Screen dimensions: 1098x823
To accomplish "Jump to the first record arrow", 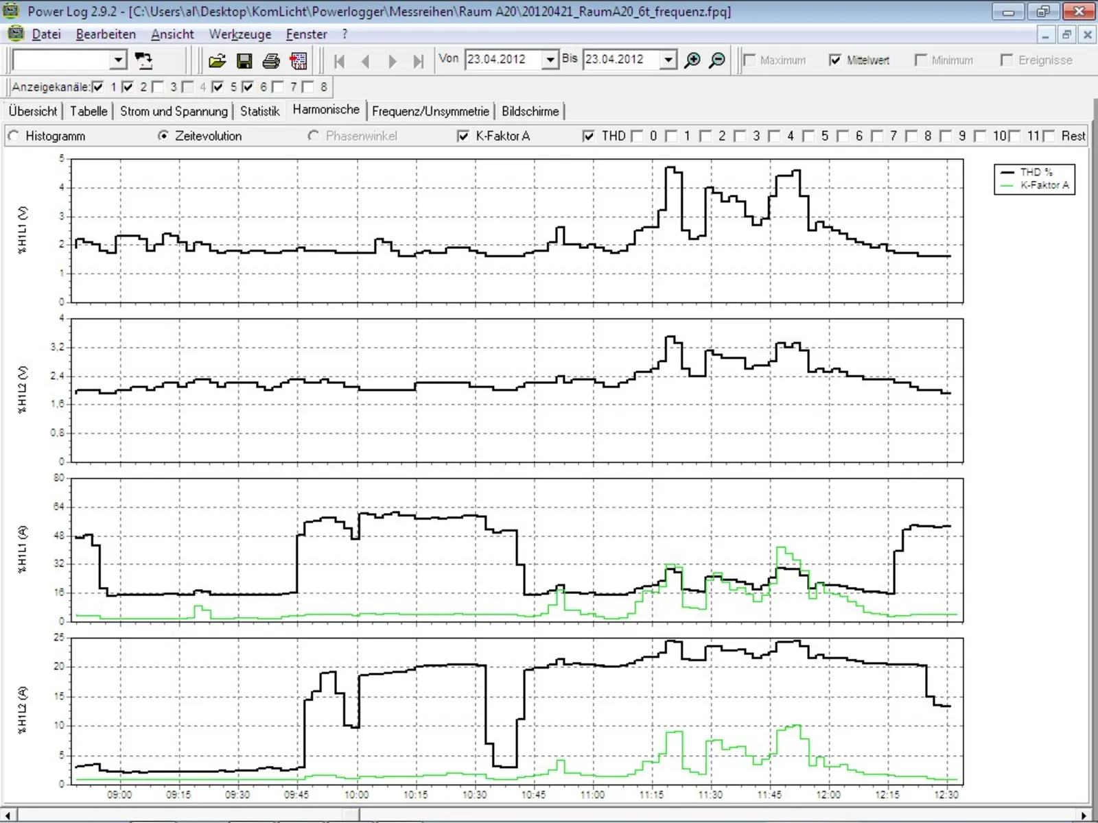I will click(x=339, y=61).
